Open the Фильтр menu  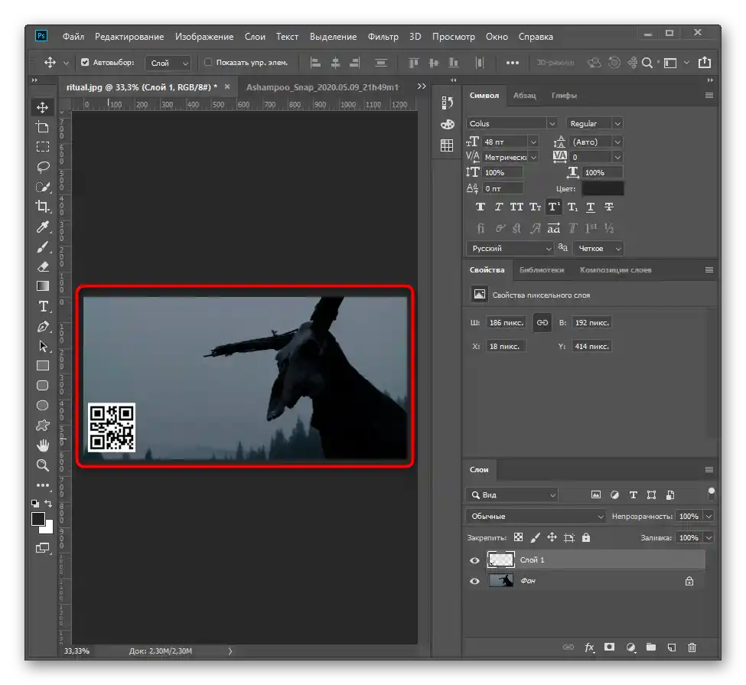coord(383,37)
